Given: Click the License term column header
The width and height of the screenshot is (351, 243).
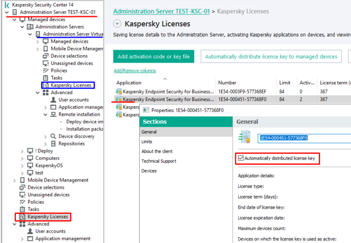Looking at the screenshot, I should pos(335,83).
